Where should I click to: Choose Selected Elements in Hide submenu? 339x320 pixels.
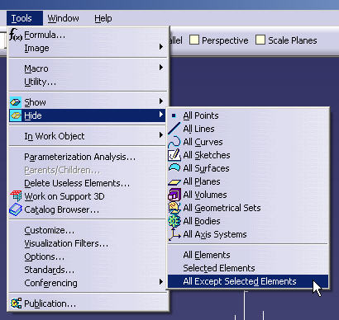(248, 268)
